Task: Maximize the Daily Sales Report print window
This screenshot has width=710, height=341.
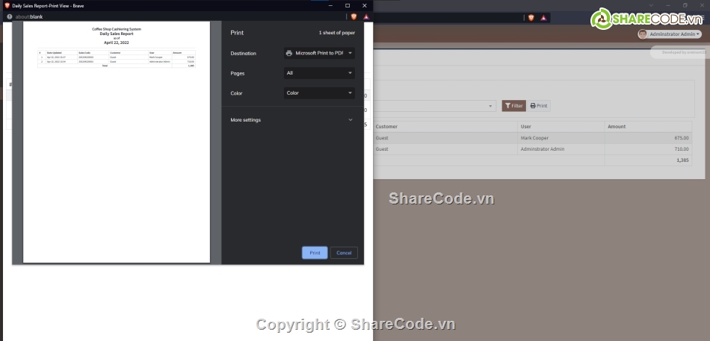Action: pos(348,5)
